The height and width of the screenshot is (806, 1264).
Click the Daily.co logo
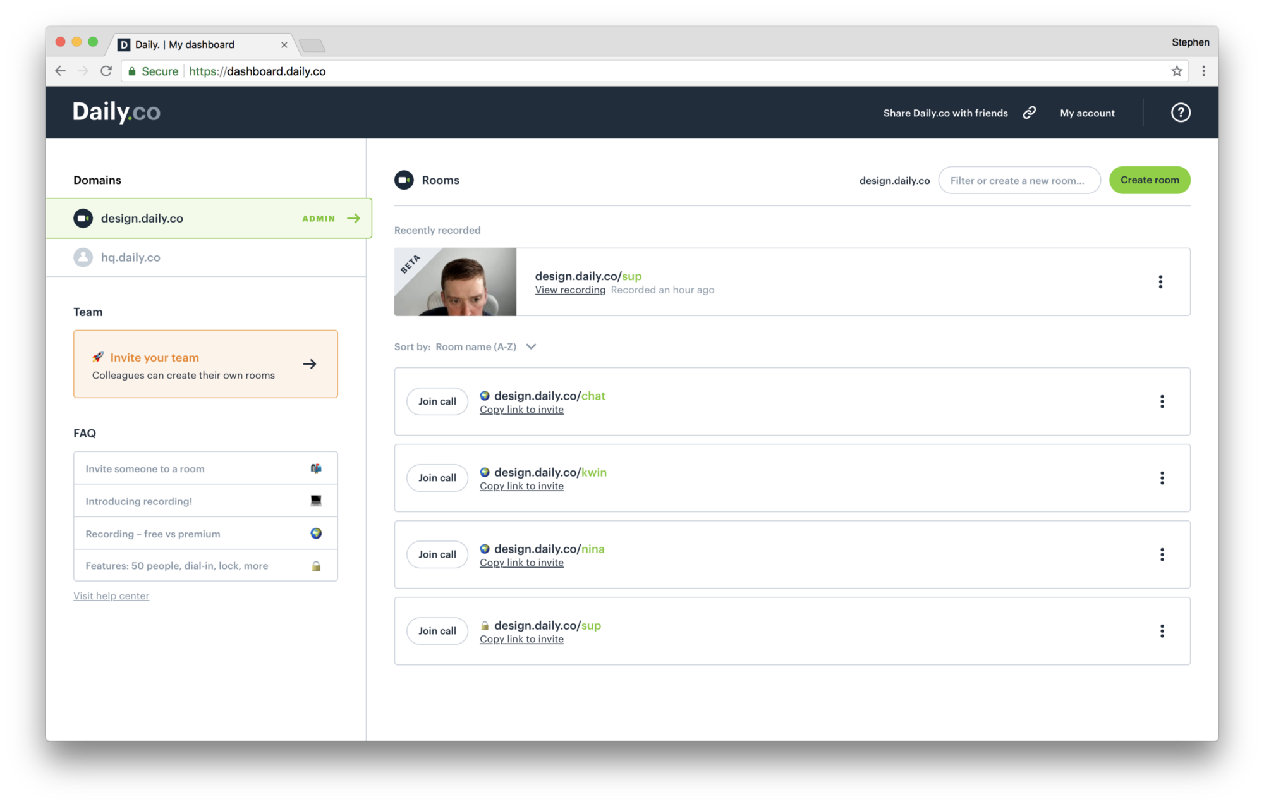click(x=116, y=112)
